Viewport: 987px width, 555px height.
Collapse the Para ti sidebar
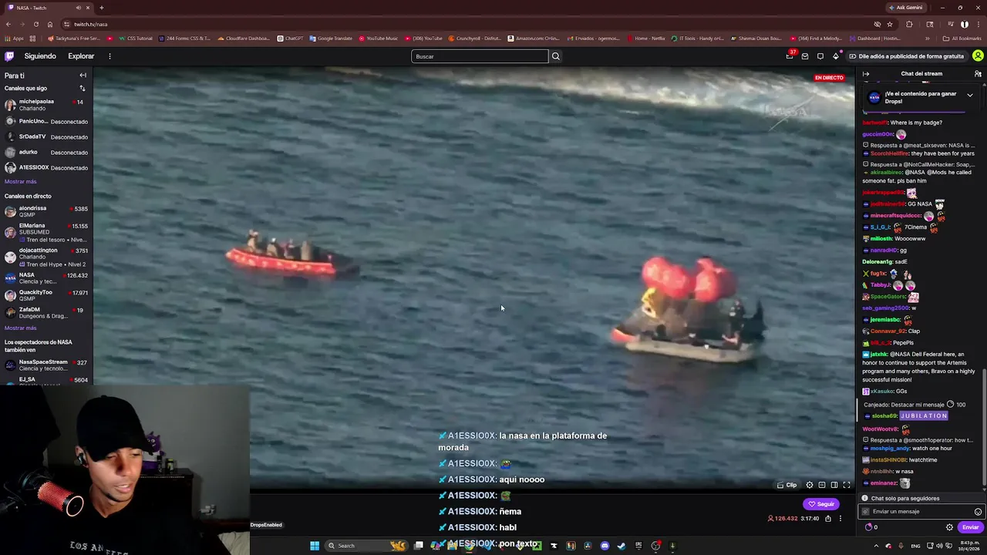(83, 76)
